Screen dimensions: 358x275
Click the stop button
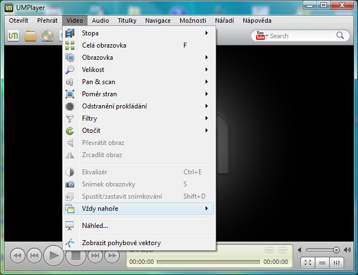(x=75, y=256)
